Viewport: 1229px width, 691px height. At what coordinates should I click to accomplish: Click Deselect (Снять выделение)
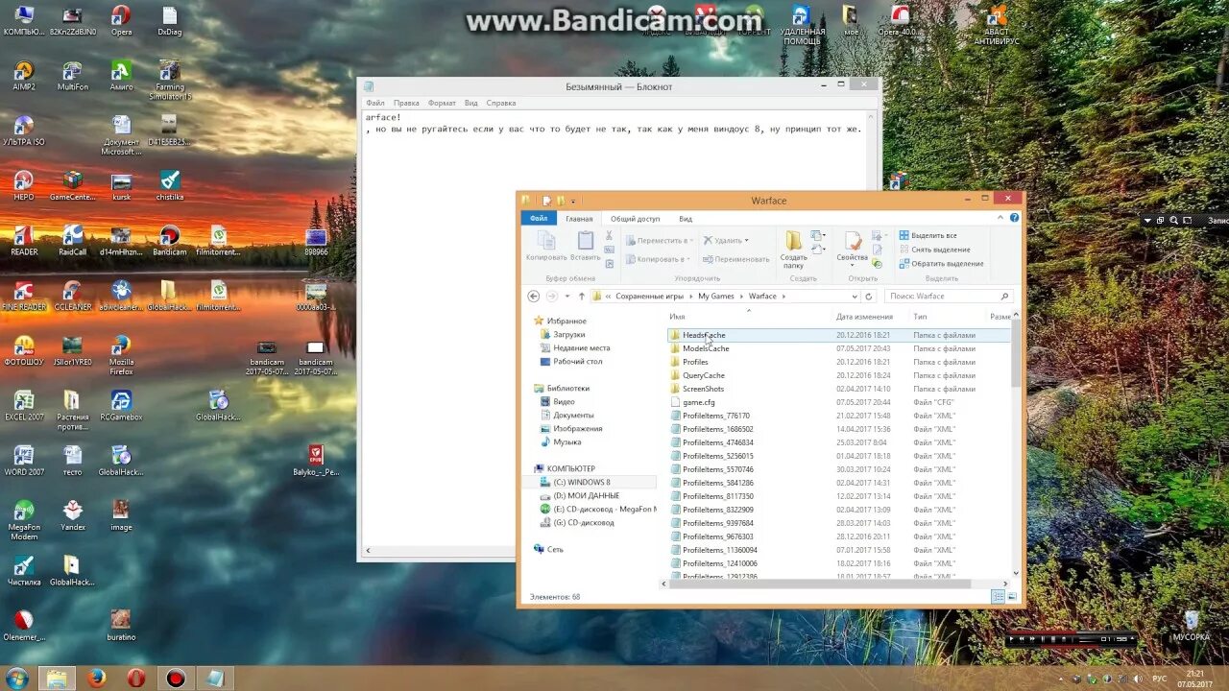pyautogui.click(x=933, y=250)
